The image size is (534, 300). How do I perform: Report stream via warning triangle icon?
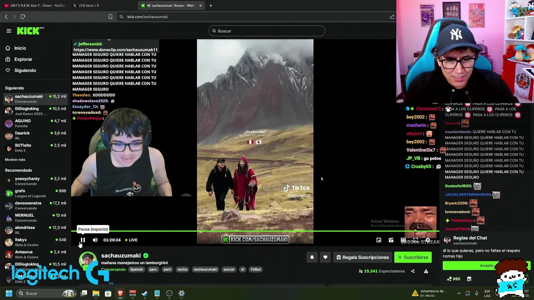coord(426,271)
